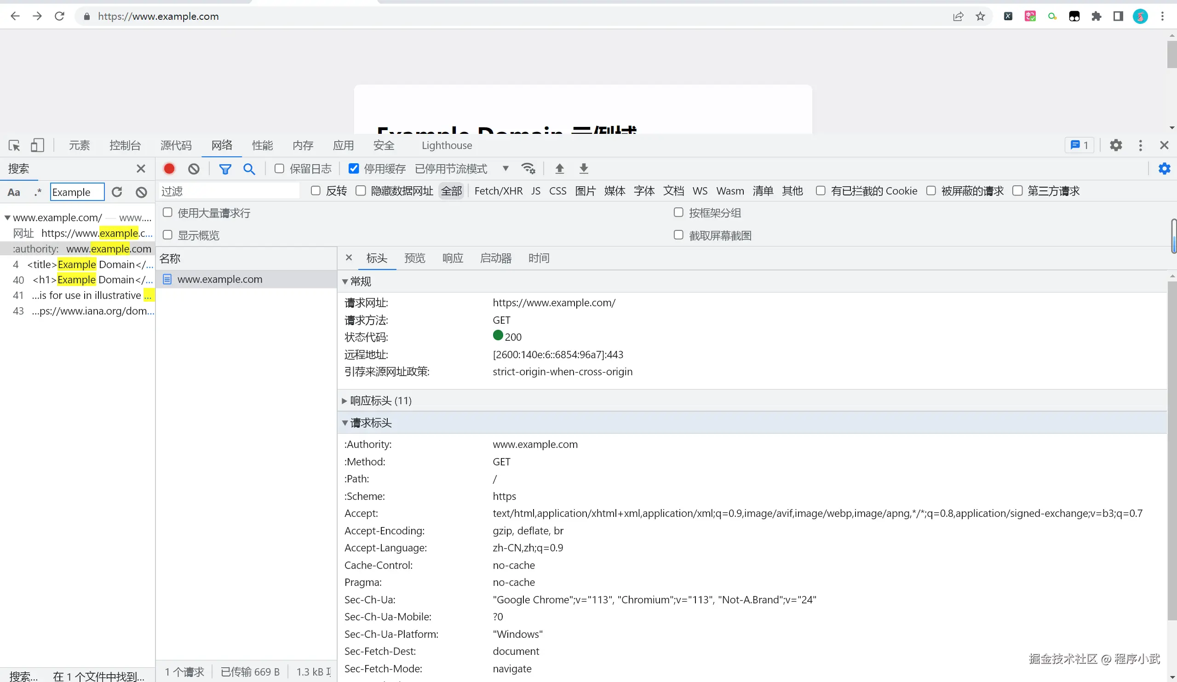Toggle the device toolbar icon
The image size is (1177, 682).
(37, 145)
